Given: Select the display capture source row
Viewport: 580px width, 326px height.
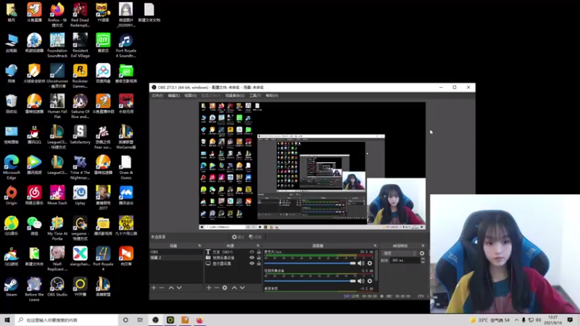Looking at the screenshot, I should coord(233,264).
